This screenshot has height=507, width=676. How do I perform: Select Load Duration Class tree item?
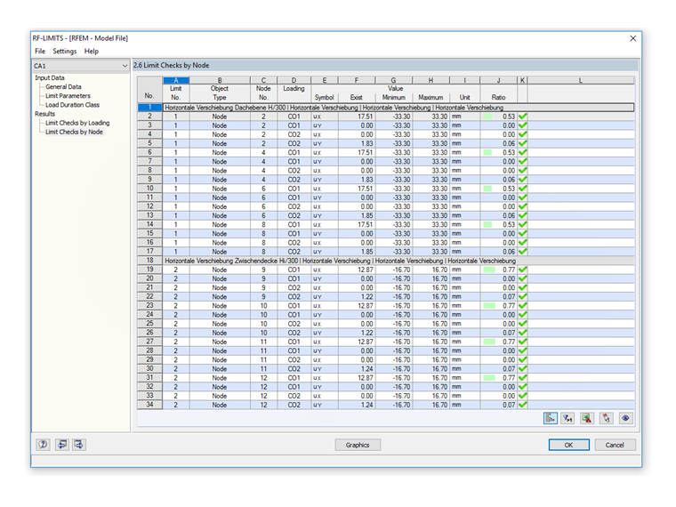(x=72, y=105)
